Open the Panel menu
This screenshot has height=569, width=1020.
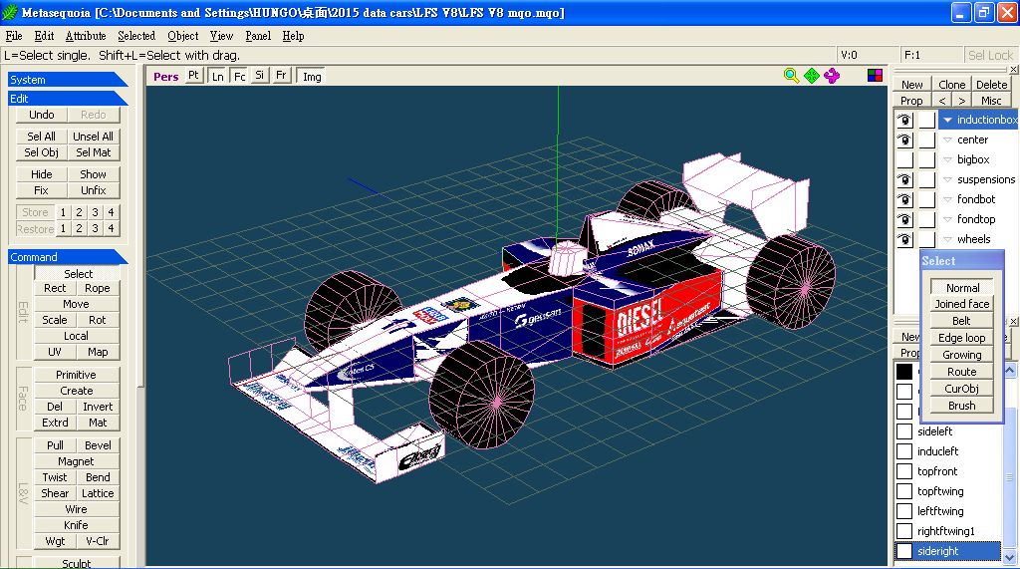point(258,36)
